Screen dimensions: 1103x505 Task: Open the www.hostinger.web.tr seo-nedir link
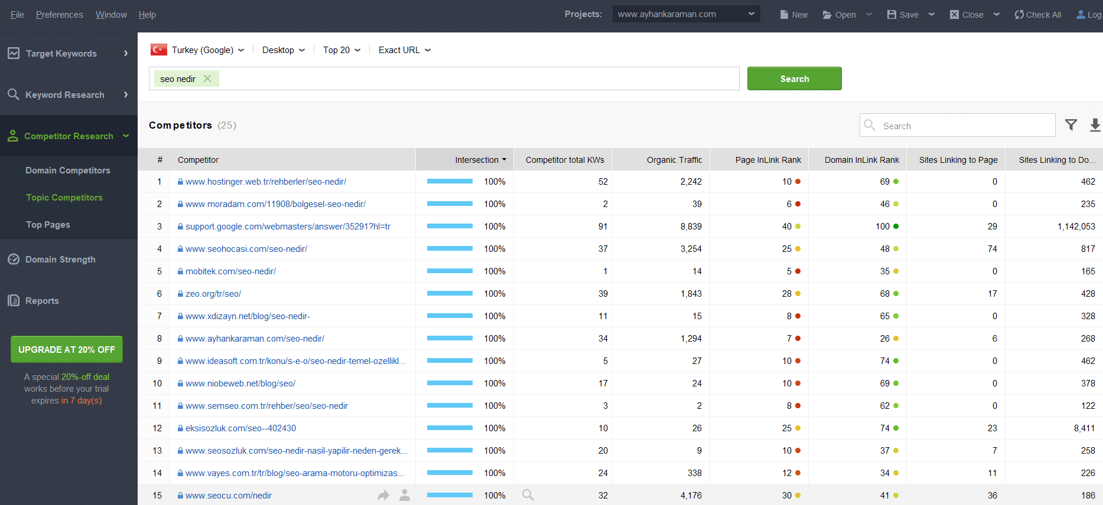point(266,182)
